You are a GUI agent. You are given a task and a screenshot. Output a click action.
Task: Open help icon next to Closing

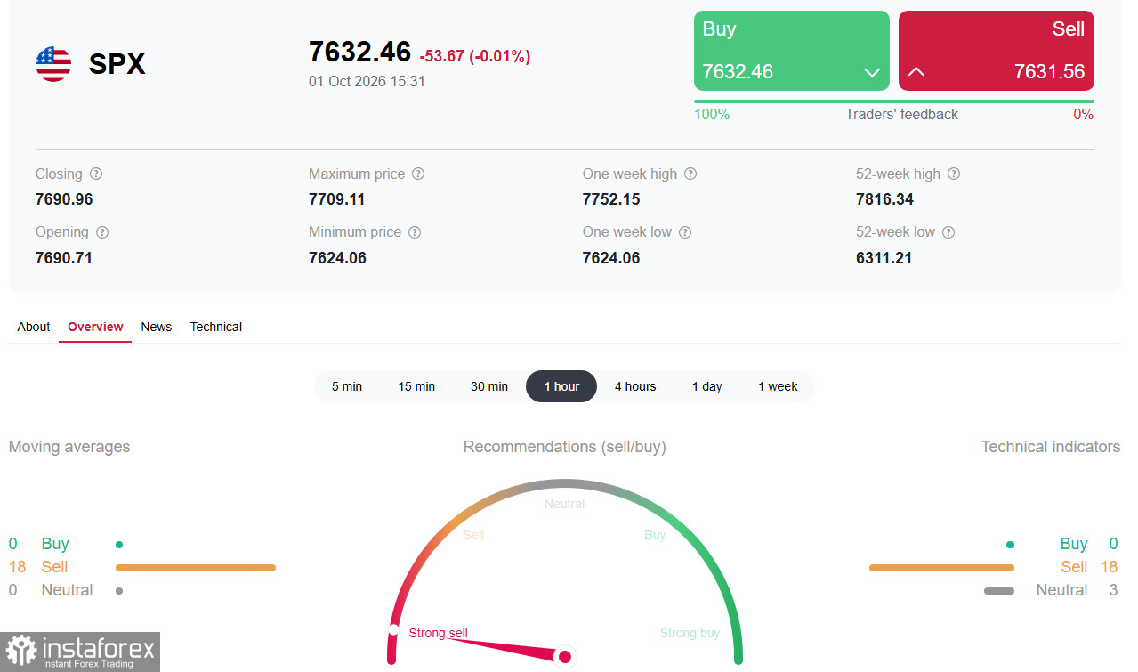click(96, 174)
